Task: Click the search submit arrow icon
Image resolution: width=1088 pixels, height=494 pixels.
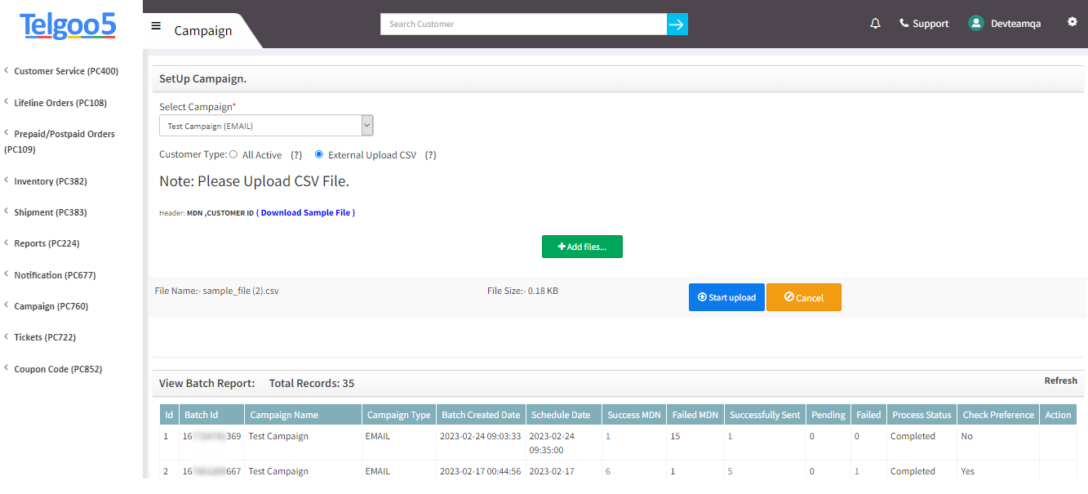Action: click(x=677, y=24)
